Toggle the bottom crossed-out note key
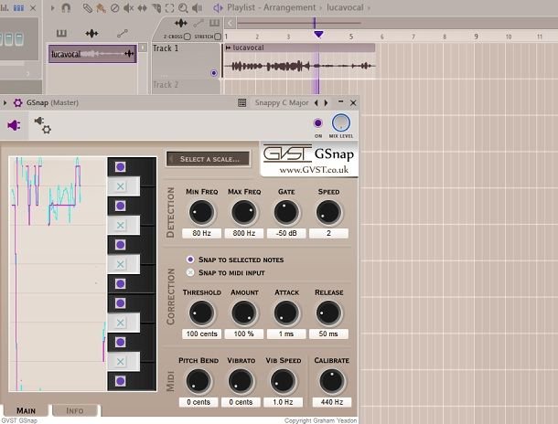The width and height of the screenshot is (558, 424). (x=120, y=362)
